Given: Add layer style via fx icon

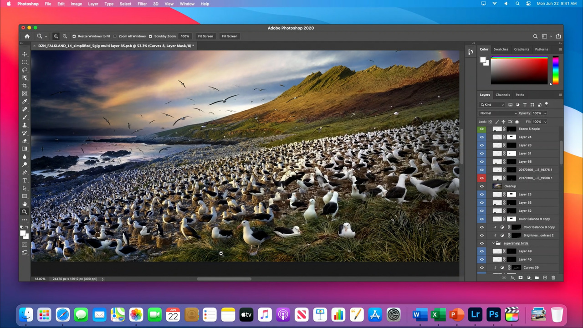Looking at the screenshot, I should [512, 277].
